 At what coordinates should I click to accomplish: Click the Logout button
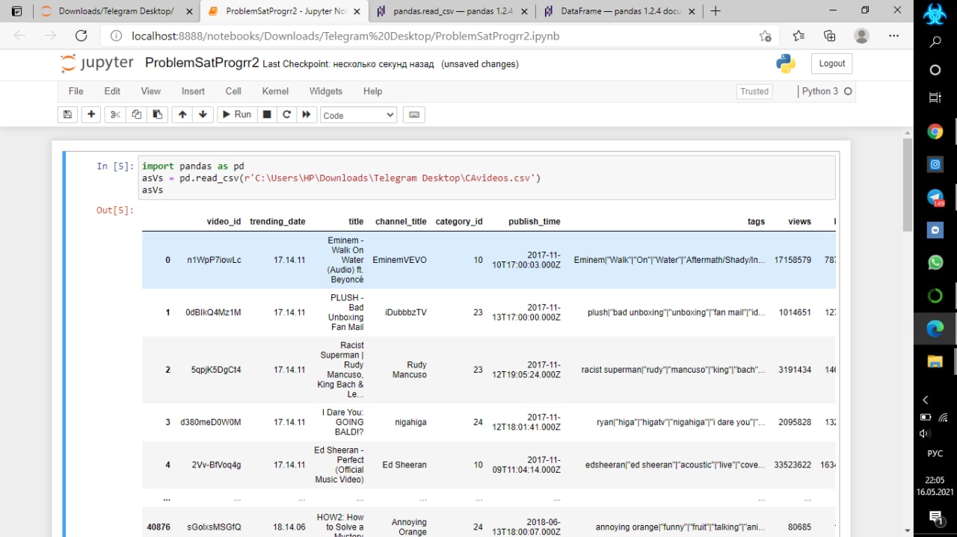point(831,63)
